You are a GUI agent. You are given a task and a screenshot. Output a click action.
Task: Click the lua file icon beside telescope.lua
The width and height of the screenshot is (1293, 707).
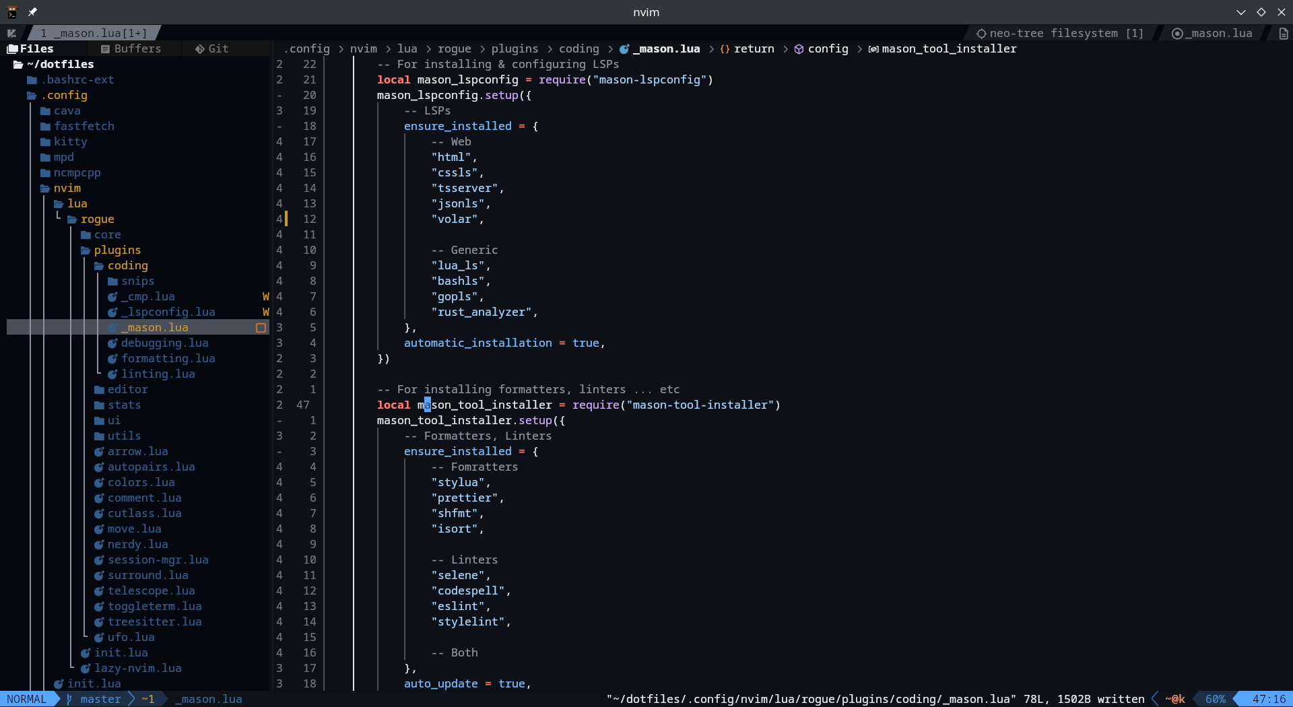tap(99, 591)
